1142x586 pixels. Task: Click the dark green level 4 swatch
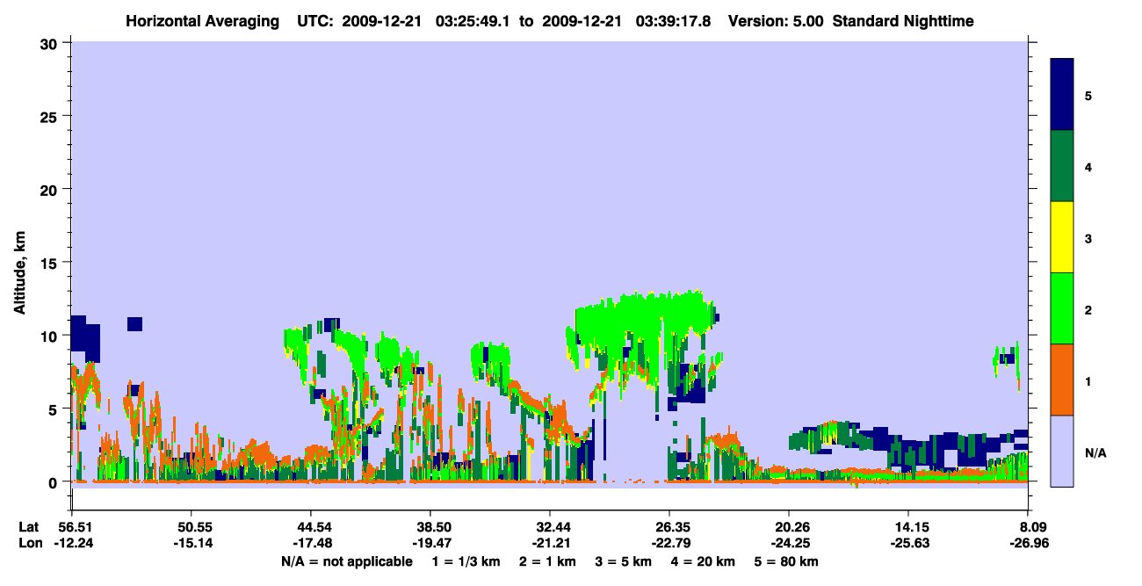click(1062, 166)
